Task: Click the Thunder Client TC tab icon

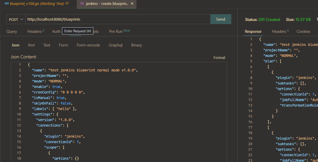Action: (x=82, y=4)
